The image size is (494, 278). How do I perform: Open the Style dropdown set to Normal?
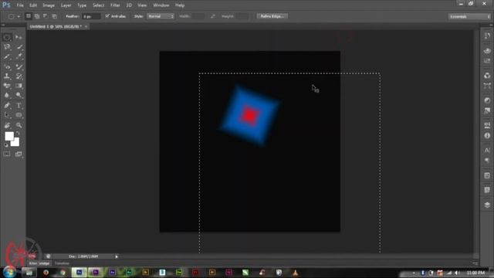pos(161,16)
